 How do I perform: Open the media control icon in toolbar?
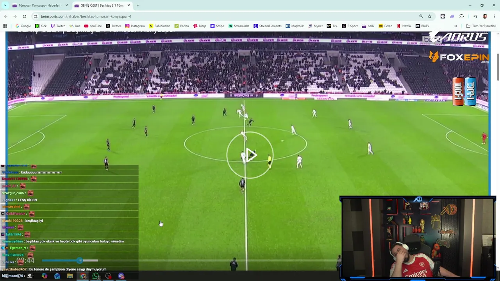click(x=475, y=16)
